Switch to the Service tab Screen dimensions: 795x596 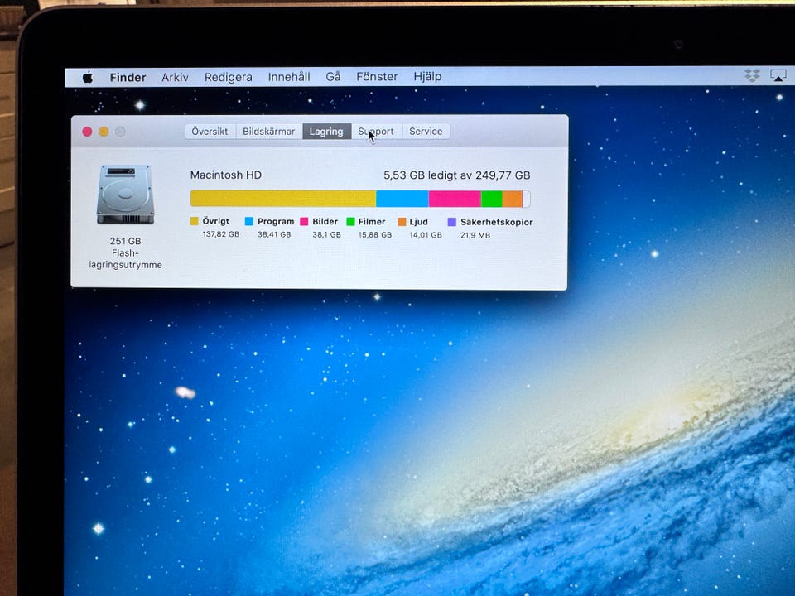tap(426, 132)
